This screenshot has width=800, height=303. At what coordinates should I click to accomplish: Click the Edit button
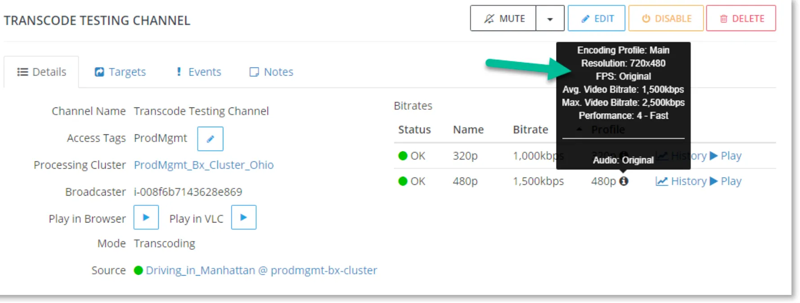click(x=596, y=18)
